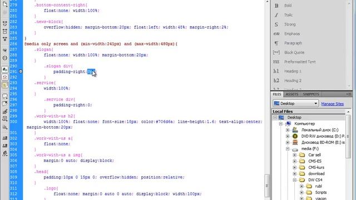Collapse the Desktop tree node
Image resolution: width=356 pixels, height=200 pixels.
coord(275,117)
